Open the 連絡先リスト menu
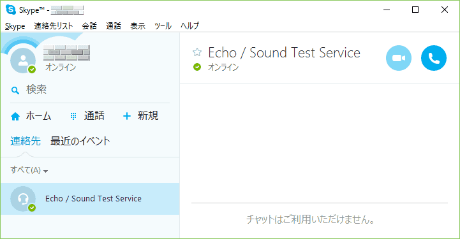 (x=54, y=25)
